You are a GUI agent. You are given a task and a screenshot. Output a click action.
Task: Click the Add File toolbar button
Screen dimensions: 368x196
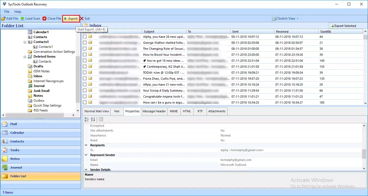10,18
